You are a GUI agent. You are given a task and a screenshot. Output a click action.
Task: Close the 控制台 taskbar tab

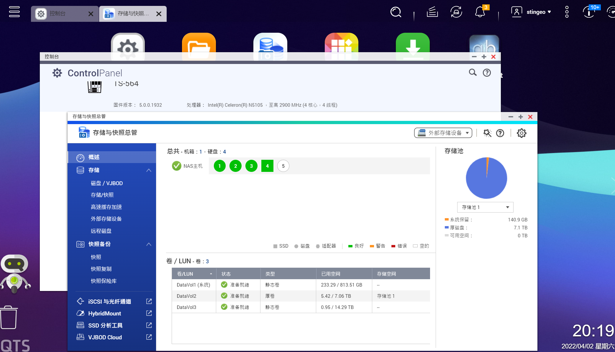[91, 14]
